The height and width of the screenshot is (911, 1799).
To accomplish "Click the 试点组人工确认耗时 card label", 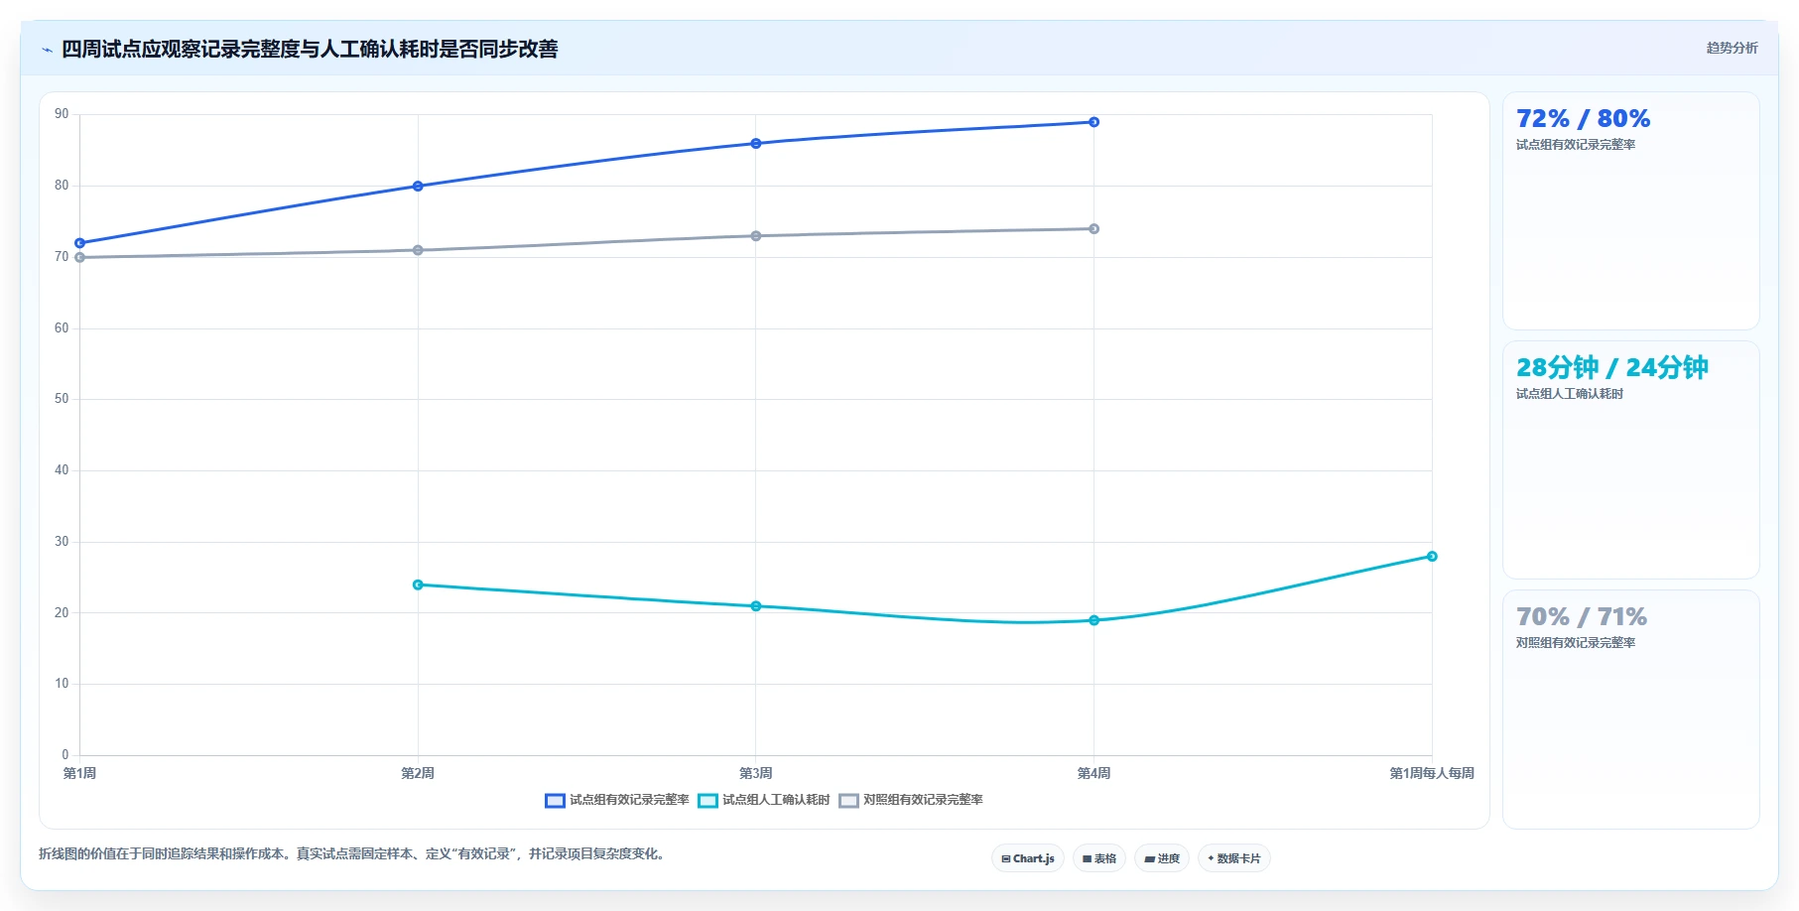I will (1570, 394).
